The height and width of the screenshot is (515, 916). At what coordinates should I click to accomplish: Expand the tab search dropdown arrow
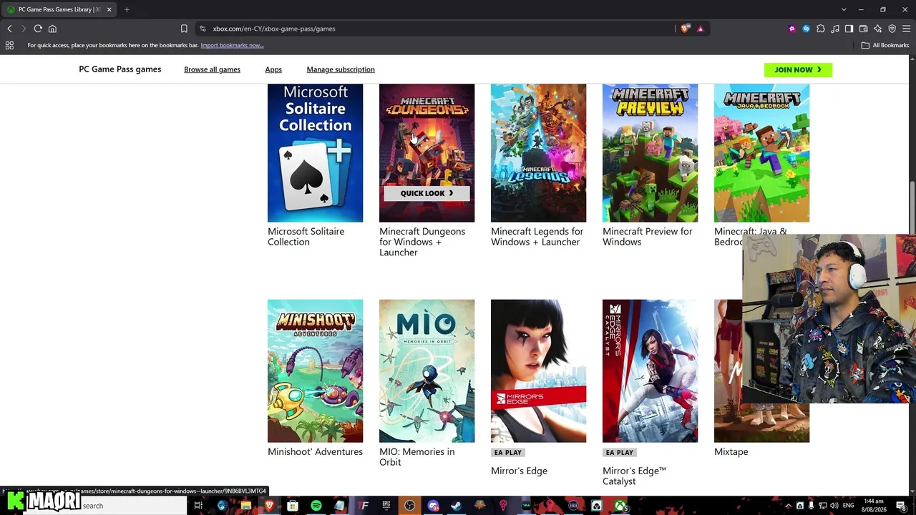click(x=844, y=9)
